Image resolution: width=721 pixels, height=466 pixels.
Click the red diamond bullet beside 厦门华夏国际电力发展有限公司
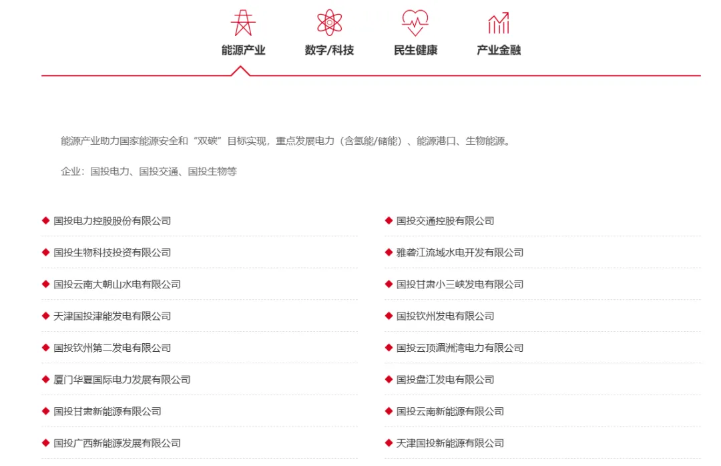click(45, 379)
